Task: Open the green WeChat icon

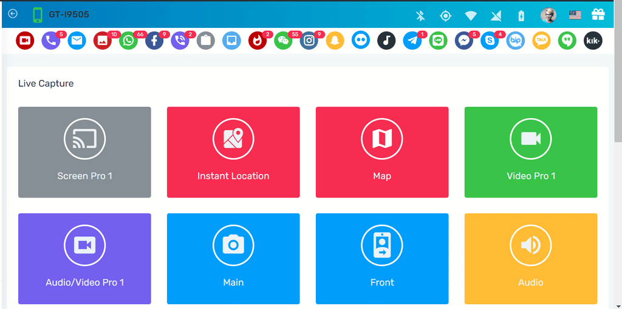Action: coord(283,41)
